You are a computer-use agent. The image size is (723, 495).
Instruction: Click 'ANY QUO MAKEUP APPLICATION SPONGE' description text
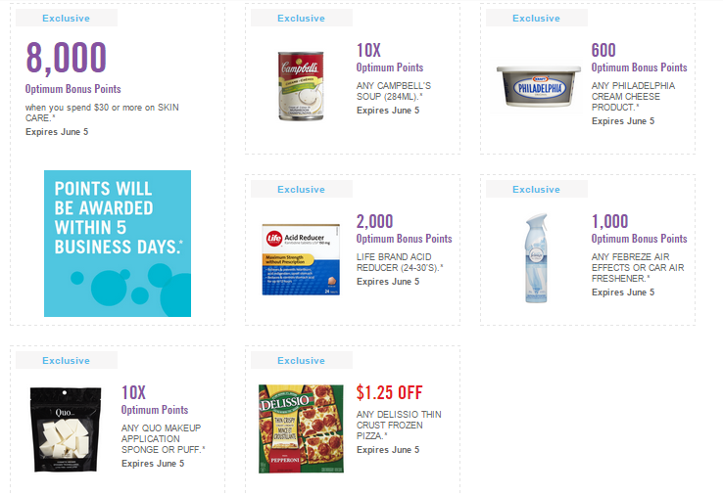pyautogui.click(x=164, y=439)
